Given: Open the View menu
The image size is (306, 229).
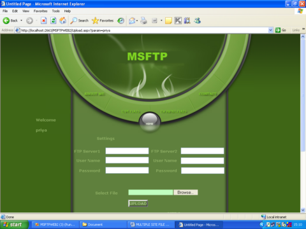Looking at the screenshot, I should pos(25,11).
